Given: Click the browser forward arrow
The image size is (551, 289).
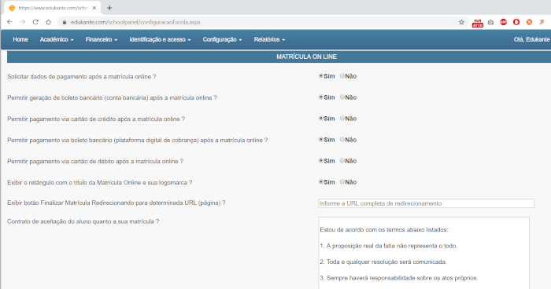Looking at the screenshot, I should [x=23, y=22].
